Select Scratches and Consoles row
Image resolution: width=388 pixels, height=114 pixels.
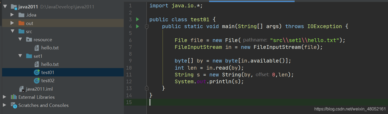coord(63,105)
